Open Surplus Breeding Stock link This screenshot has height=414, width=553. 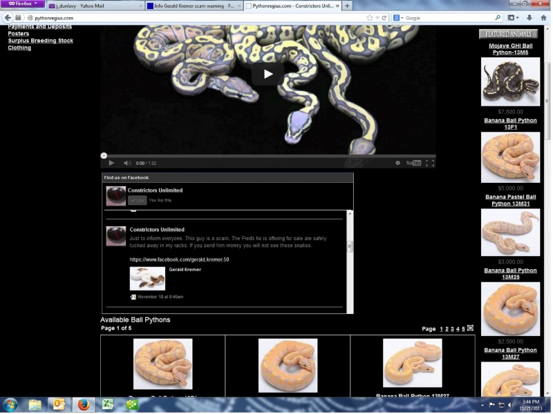tap(41, 41)
